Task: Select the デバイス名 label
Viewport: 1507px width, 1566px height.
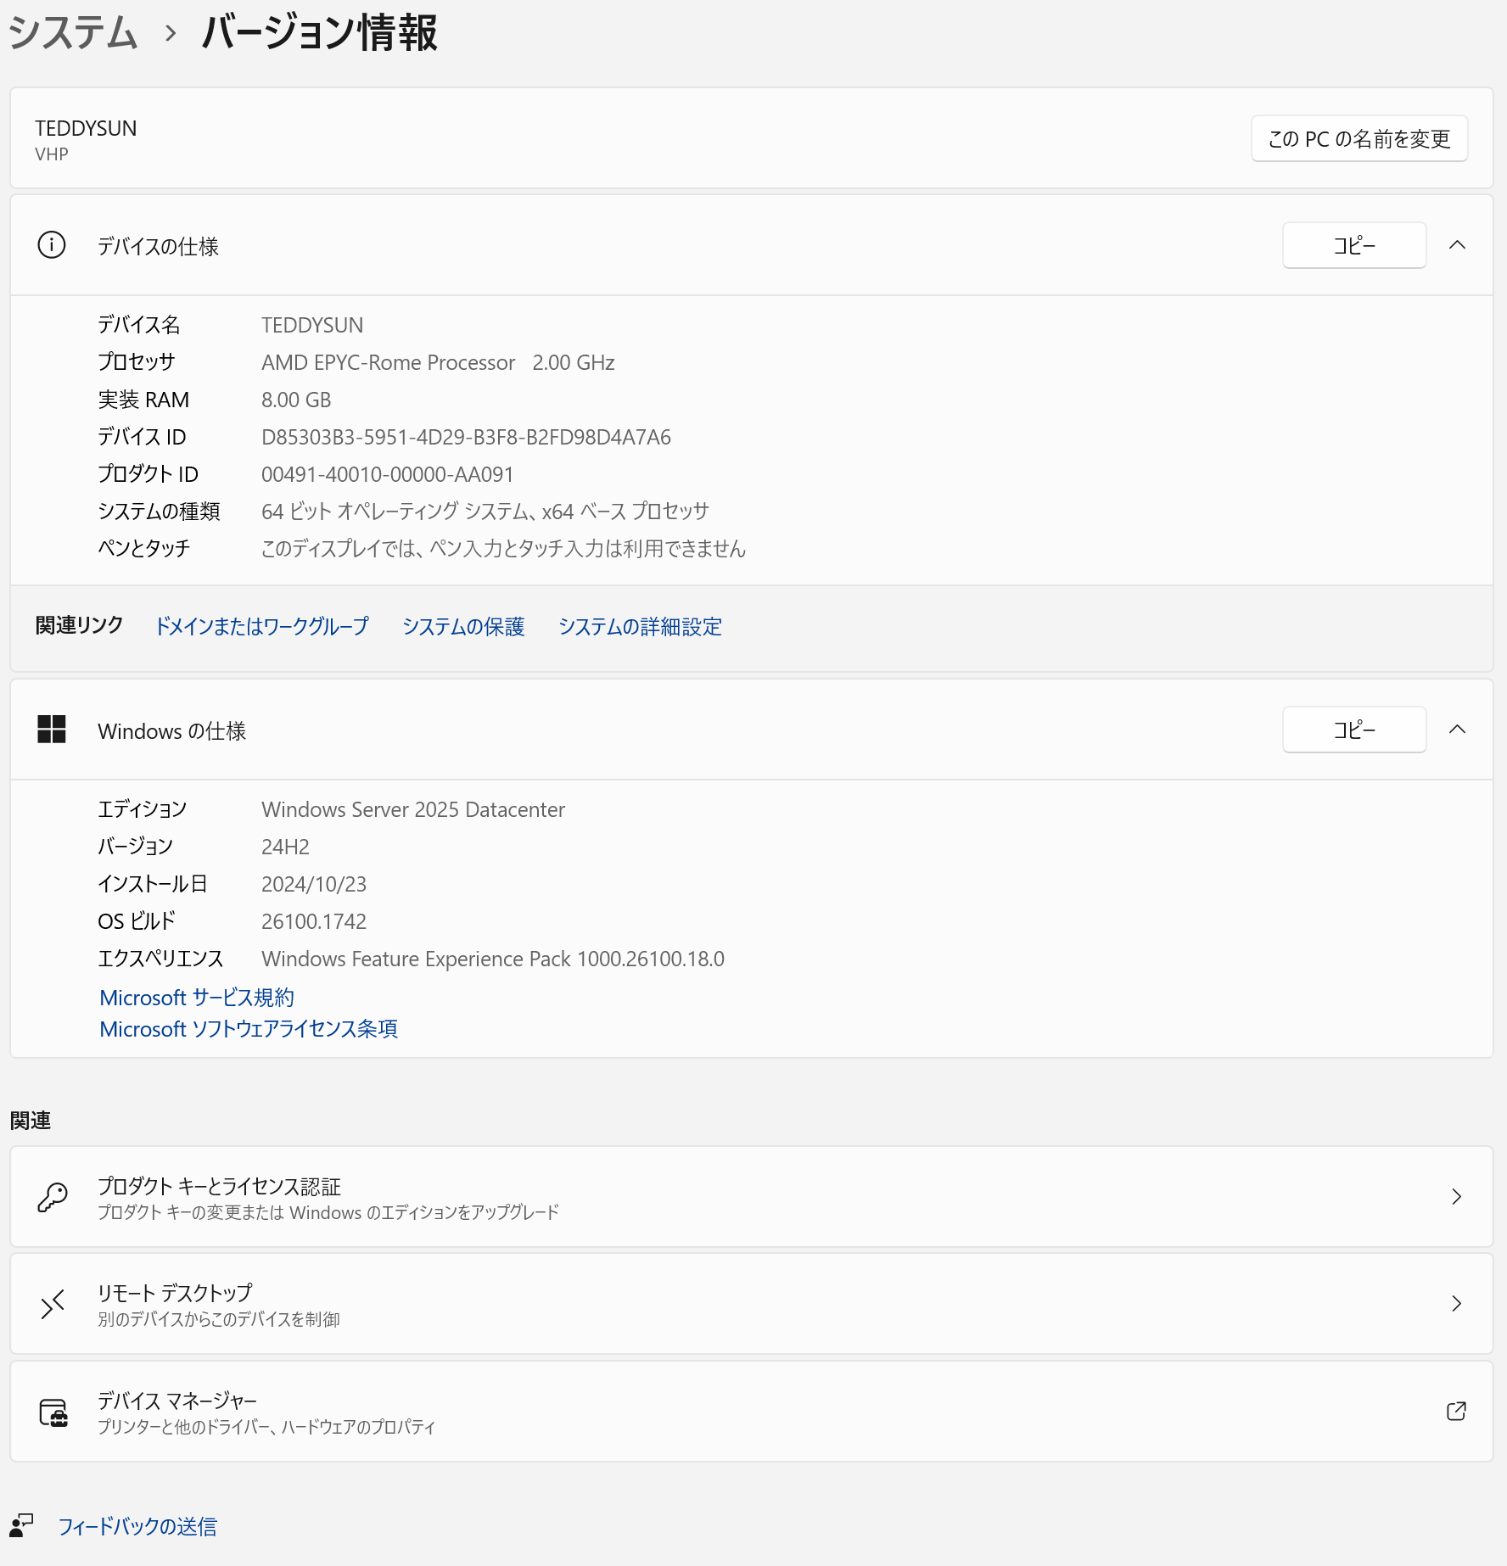Action: (139, 325)
